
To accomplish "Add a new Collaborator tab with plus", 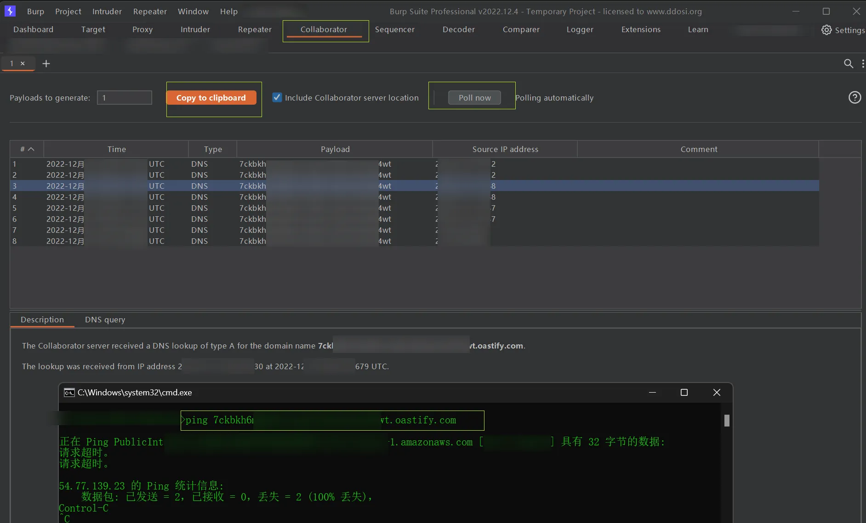I will pos(46,63).
